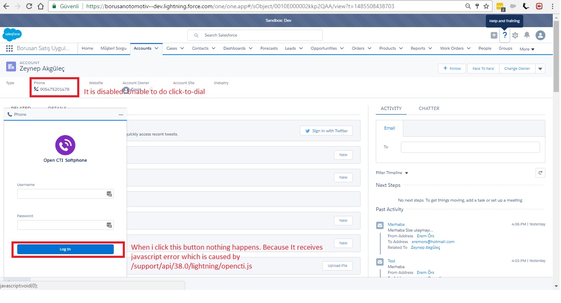Click the Account record purple building icon
The image size is (561, 303).
tap(11, 66)
